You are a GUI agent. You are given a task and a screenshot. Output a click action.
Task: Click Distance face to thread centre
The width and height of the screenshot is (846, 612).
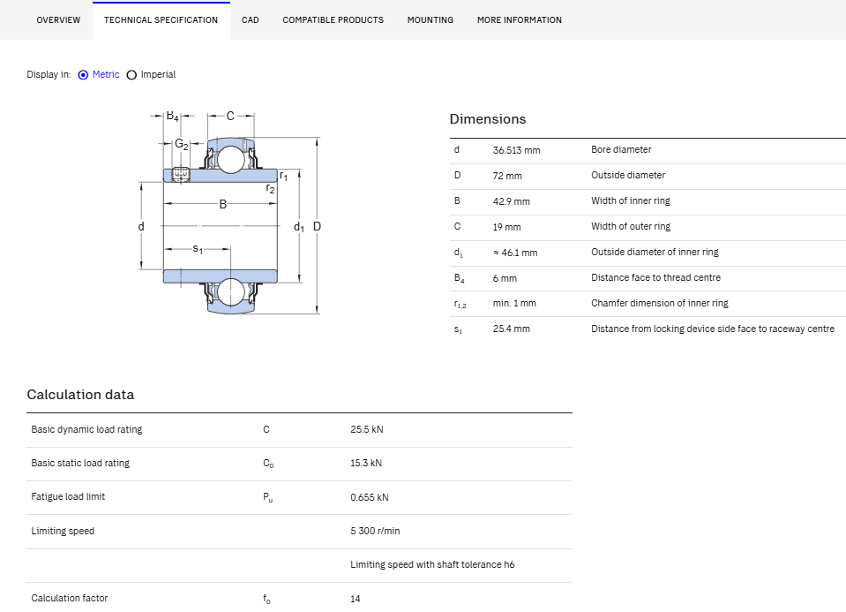655,277
